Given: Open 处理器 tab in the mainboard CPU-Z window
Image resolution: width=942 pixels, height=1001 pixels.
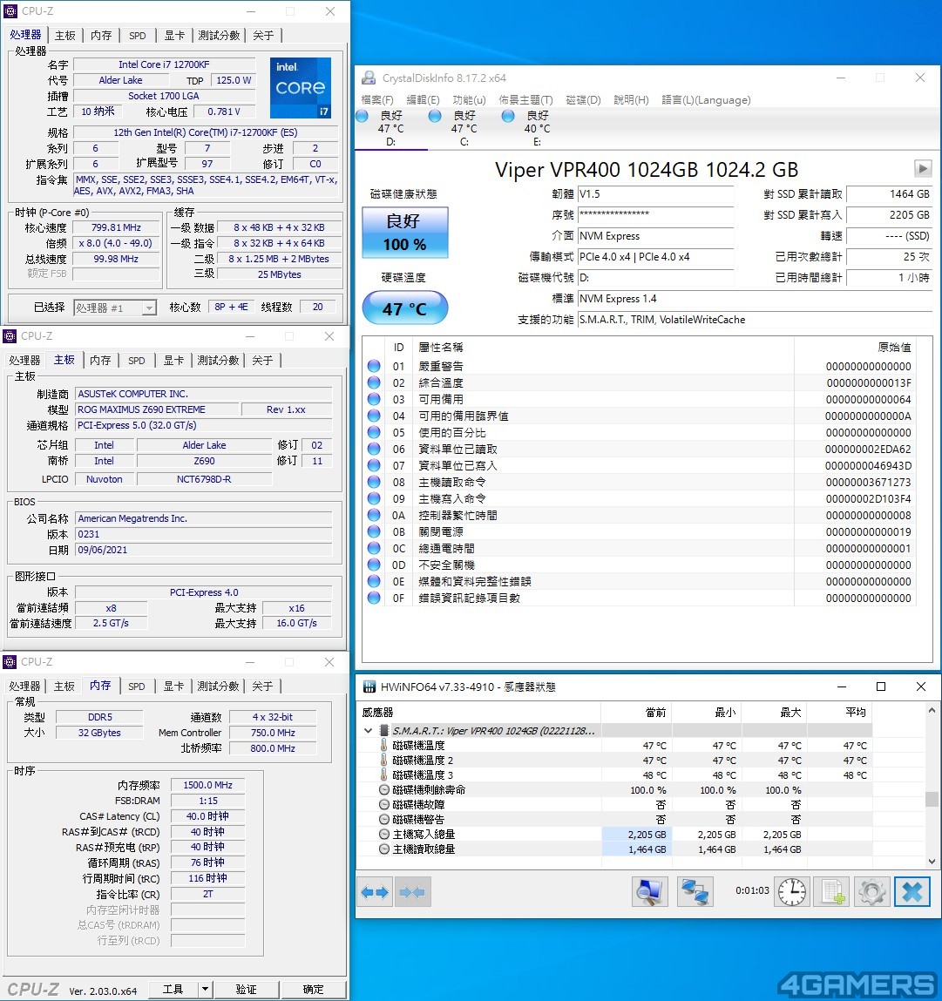Looking at the screenshot, I should pyautogui.click(x=25, y=361).
